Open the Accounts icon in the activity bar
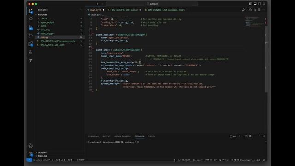This screenshot has height=166, width=295. [x=30, y=146]
